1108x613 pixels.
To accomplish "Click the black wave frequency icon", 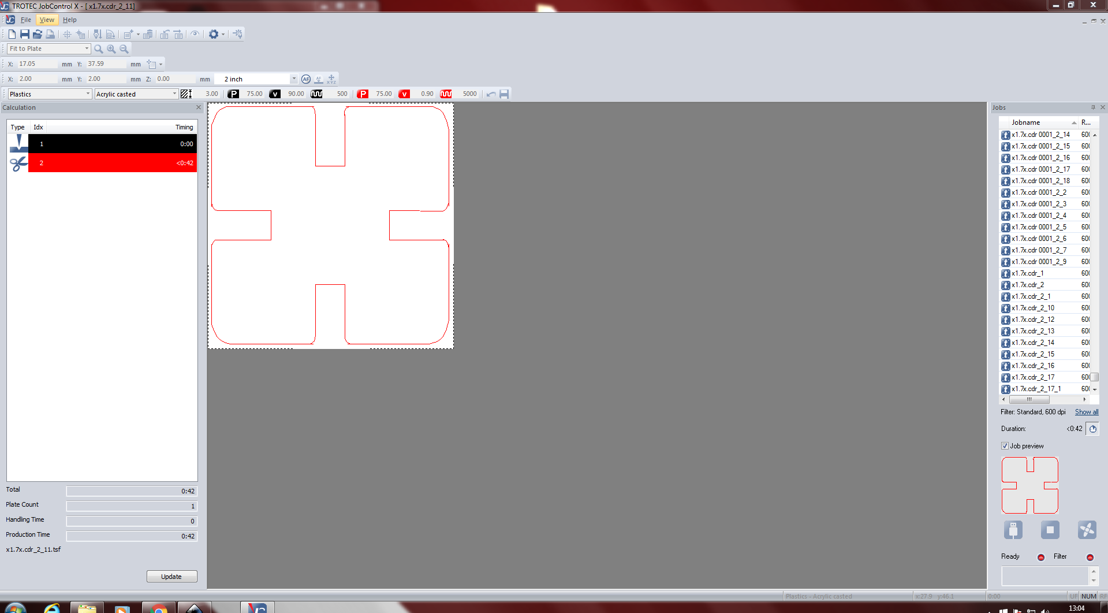I will [316, 94].
